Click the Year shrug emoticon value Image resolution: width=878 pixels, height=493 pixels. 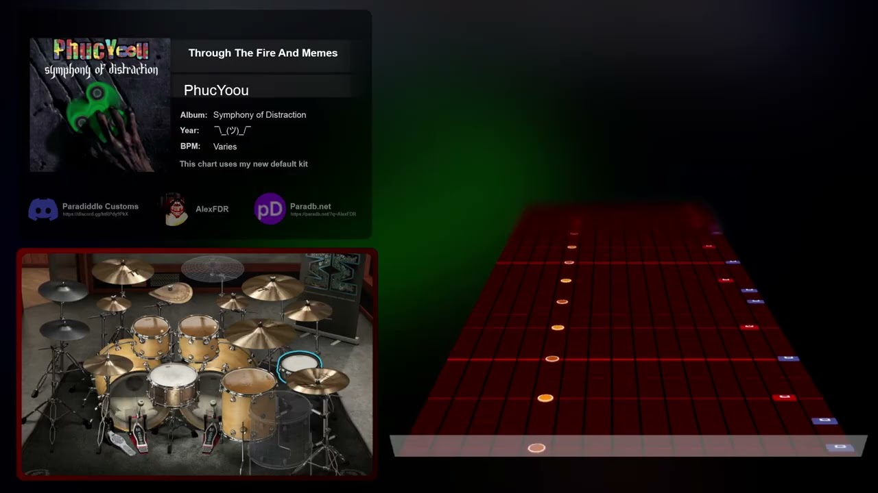(233, 130)
